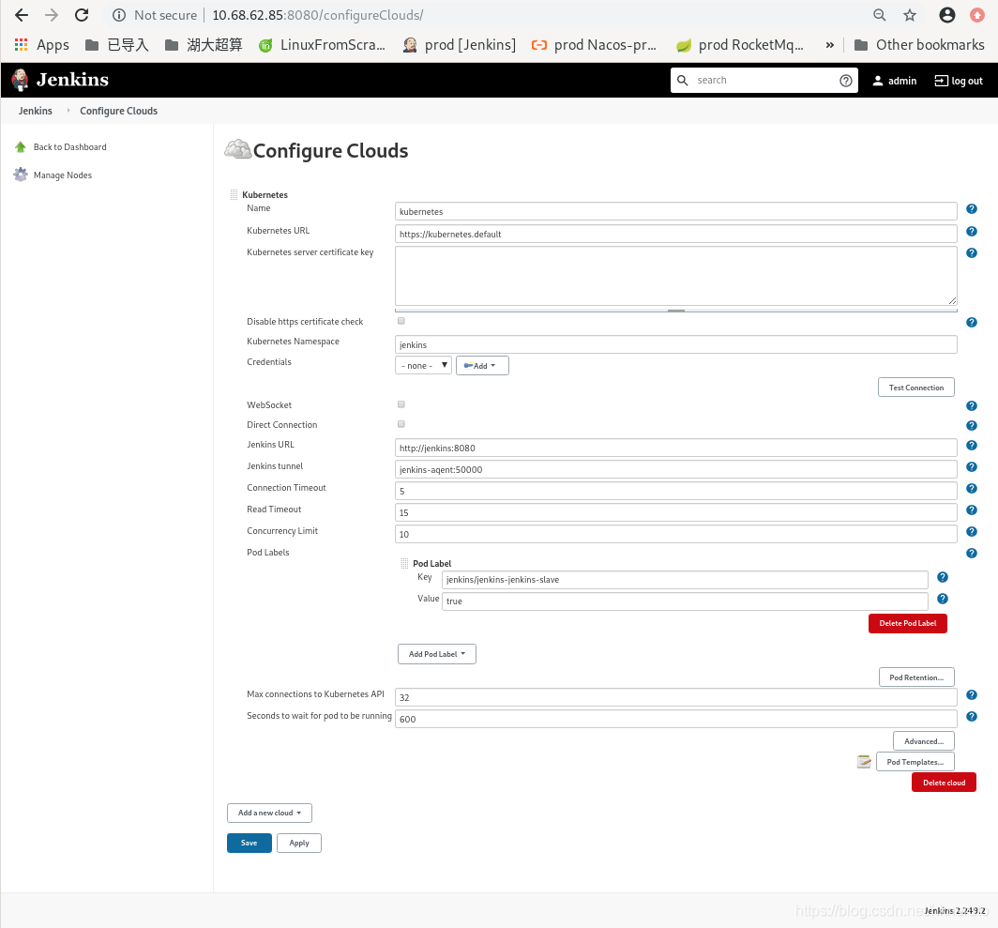Click the admin user link
The width and height of the screenshot is (998, 928).
tap(894, 81)
